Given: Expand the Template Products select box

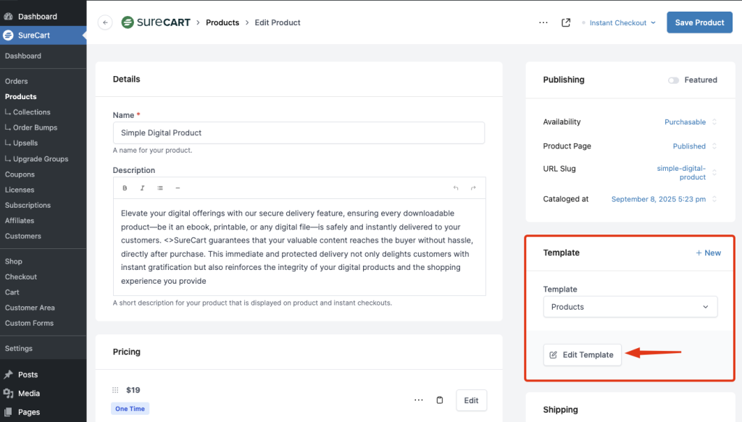Looking at the screenshot, I should point(630,307).
